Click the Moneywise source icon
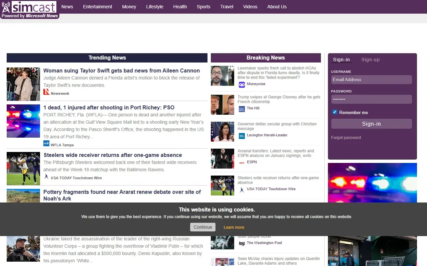Viewport: 427px width, 266px height. [242, 84]
